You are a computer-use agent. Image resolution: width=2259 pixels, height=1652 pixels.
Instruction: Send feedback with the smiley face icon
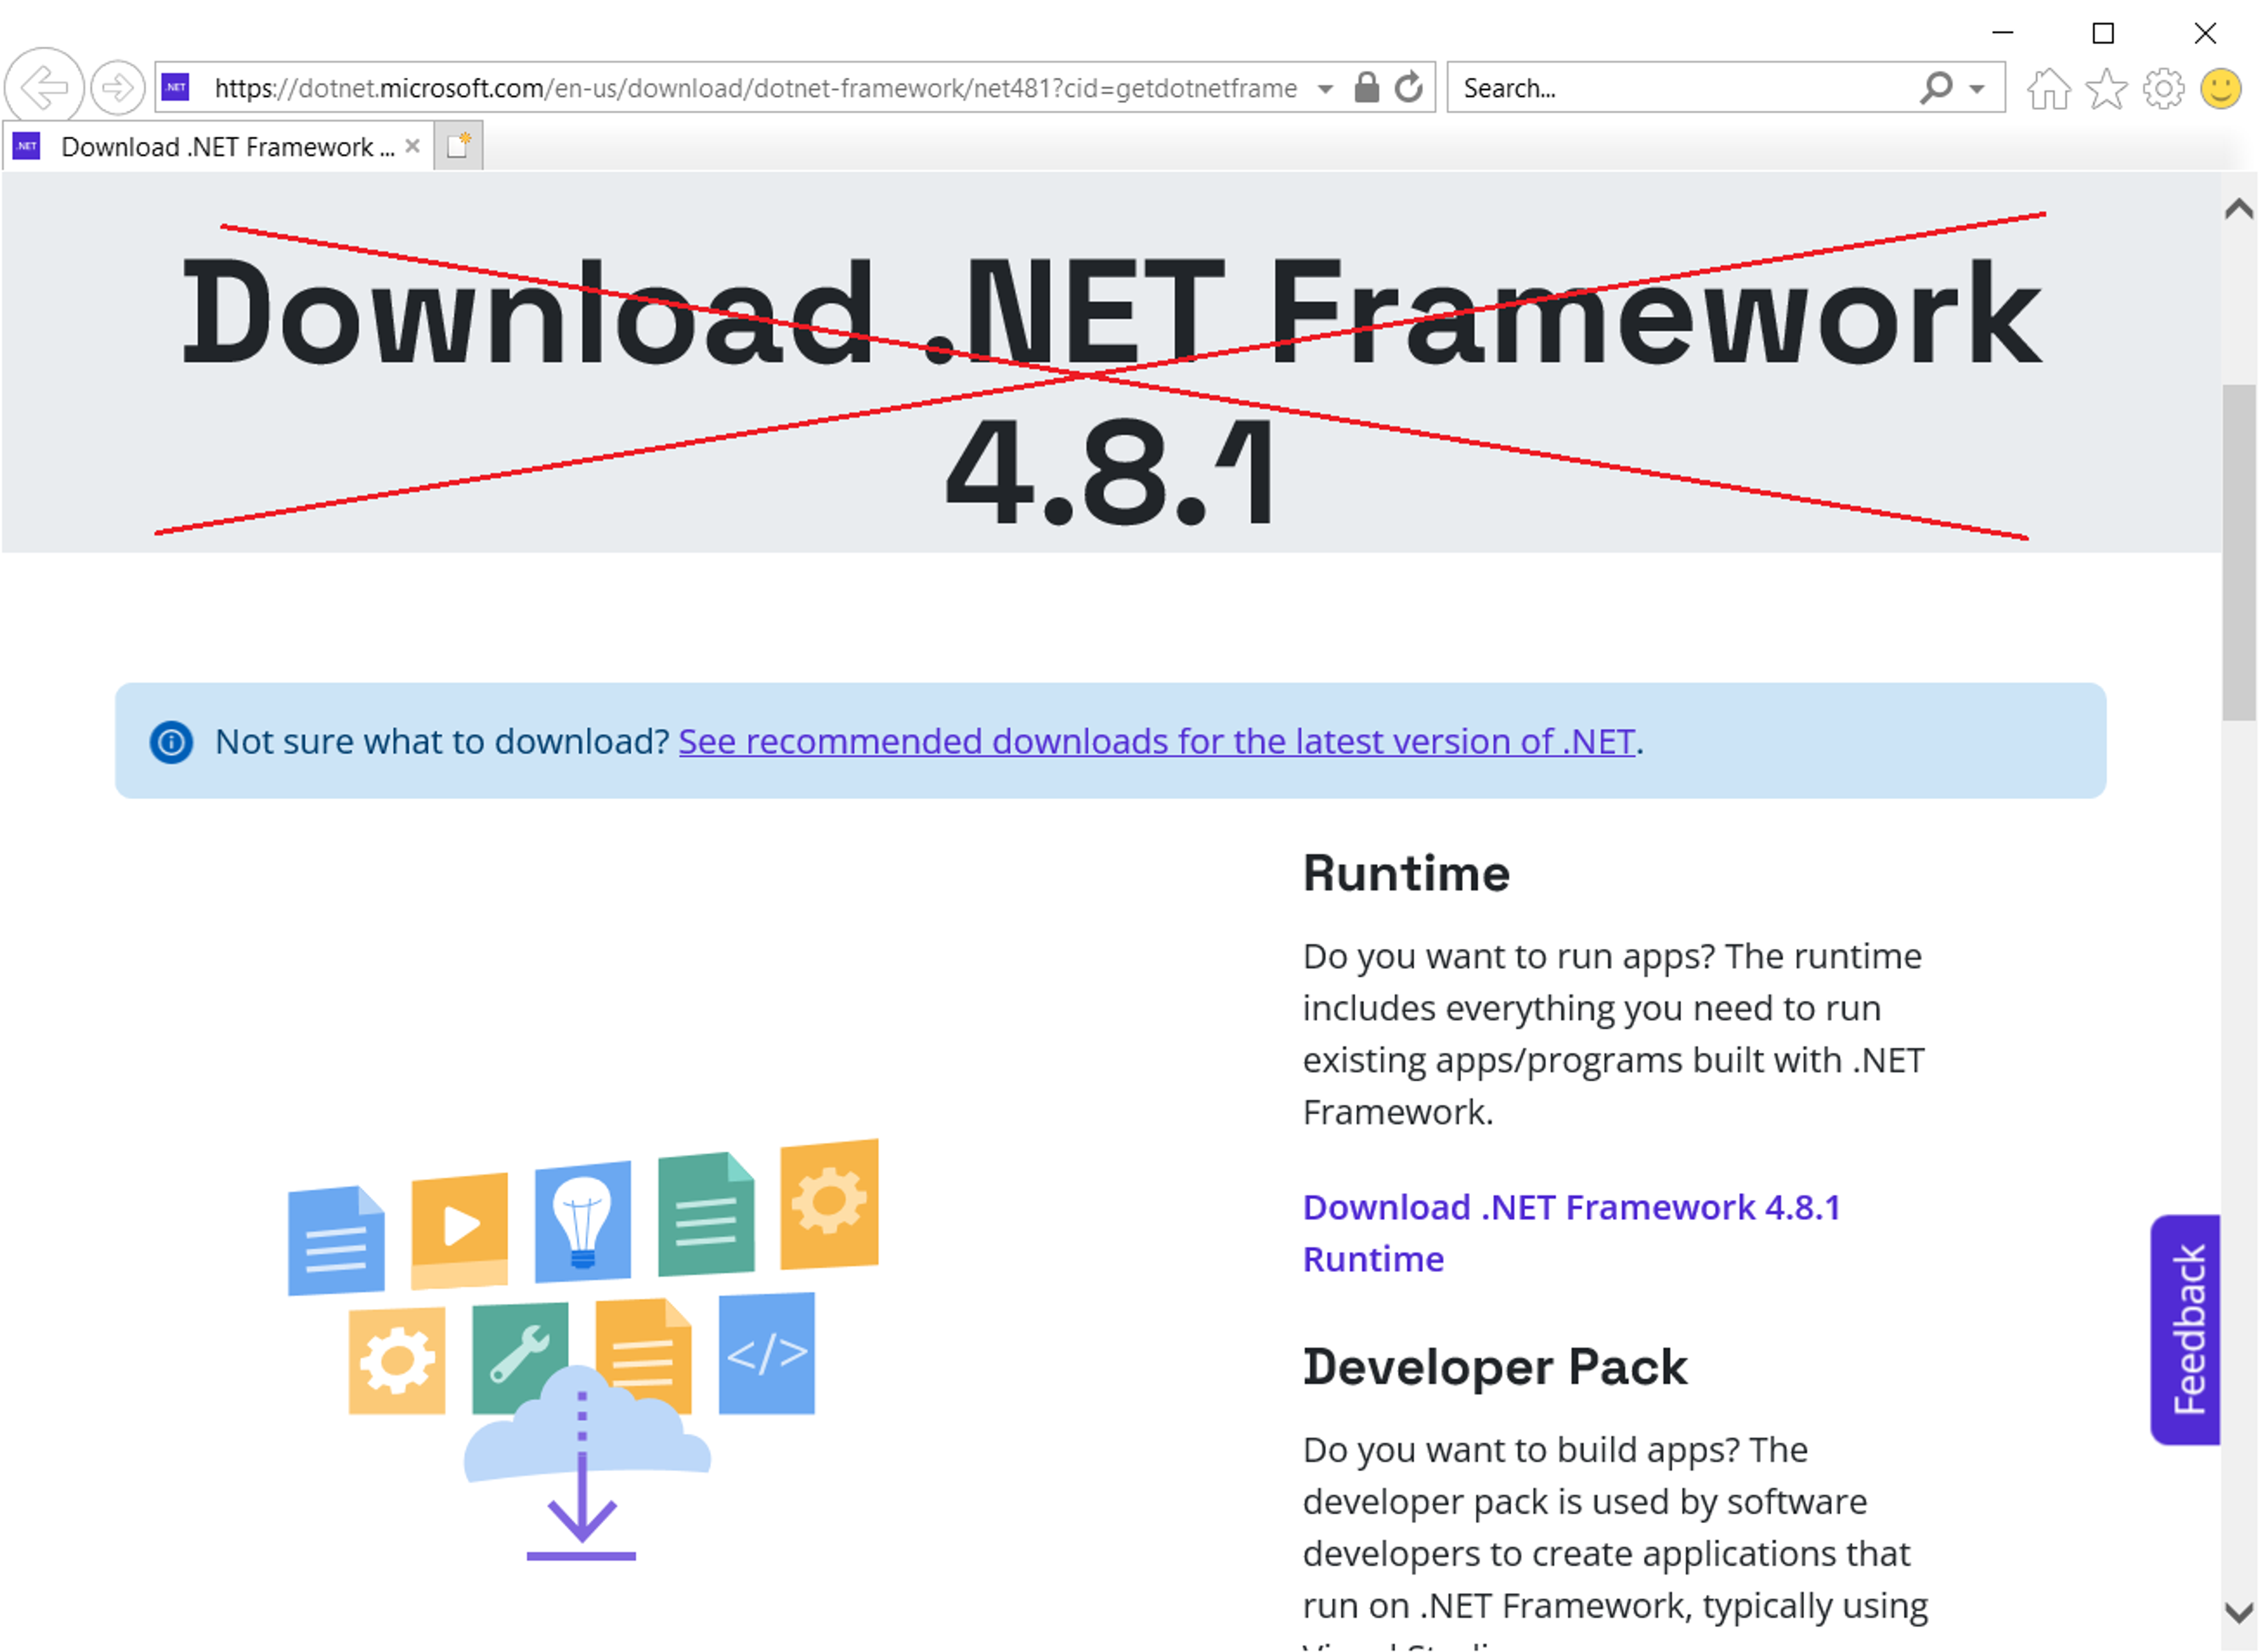(2221, 88)
